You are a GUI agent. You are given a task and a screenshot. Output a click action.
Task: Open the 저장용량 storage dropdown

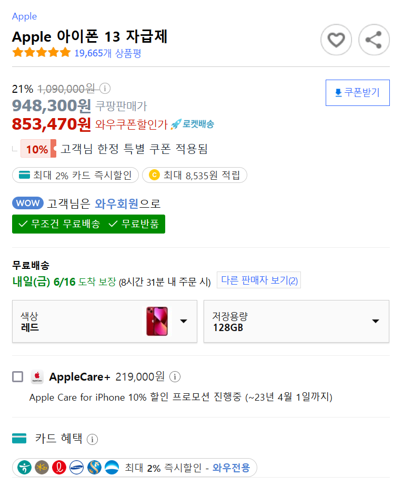296,322
